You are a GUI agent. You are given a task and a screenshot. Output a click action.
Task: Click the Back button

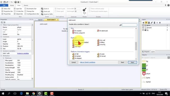[x=122, y=62]
